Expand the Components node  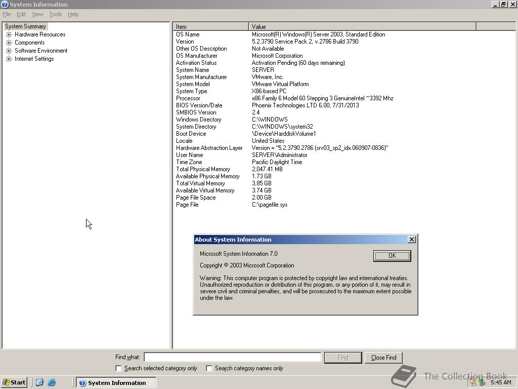(x=9, y=43)
